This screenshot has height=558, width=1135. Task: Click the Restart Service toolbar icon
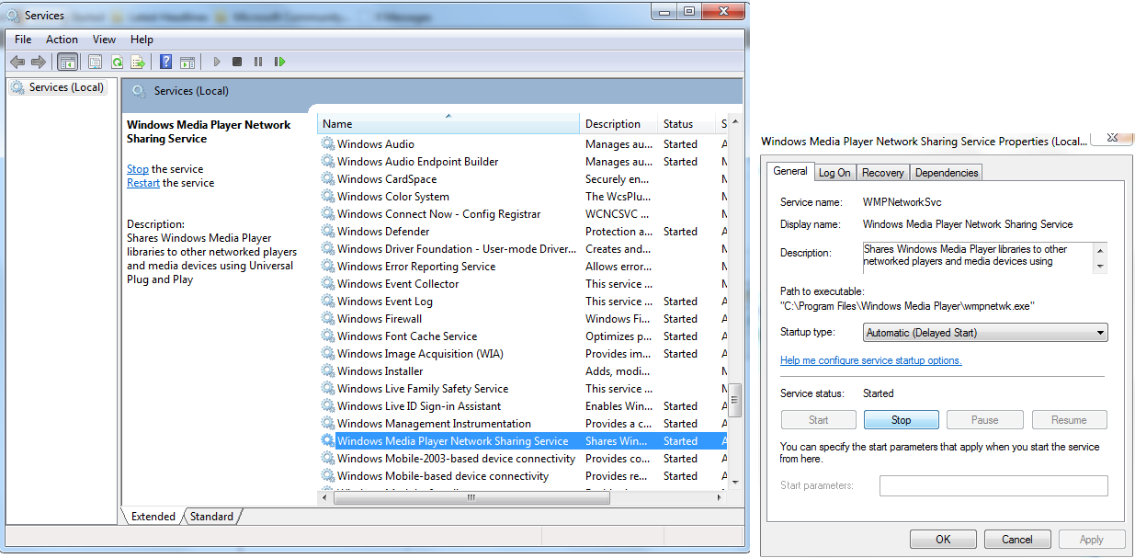click(x=279, y=62)
